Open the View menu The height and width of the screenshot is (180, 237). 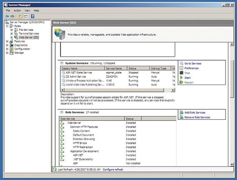coord(27,11)
